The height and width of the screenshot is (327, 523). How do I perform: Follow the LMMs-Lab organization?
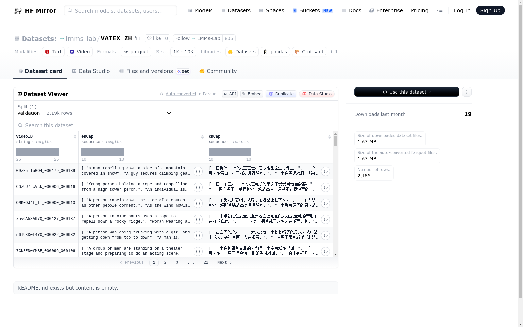point(197,38)
